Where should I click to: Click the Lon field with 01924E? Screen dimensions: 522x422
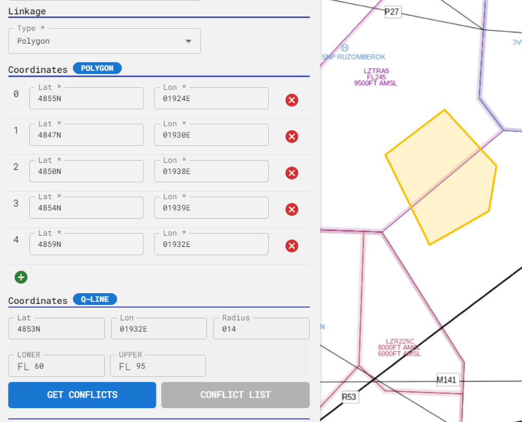coord(211,98)
